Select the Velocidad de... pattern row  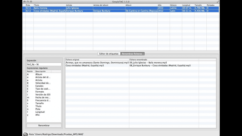(x=44, y=83)
